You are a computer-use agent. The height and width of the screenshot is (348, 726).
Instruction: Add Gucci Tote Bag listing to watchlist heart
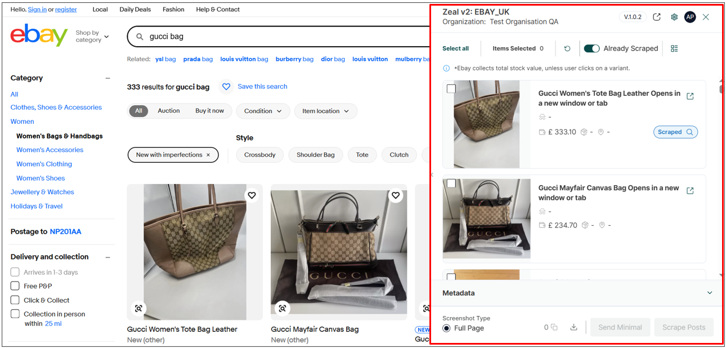tap(252, 195)
